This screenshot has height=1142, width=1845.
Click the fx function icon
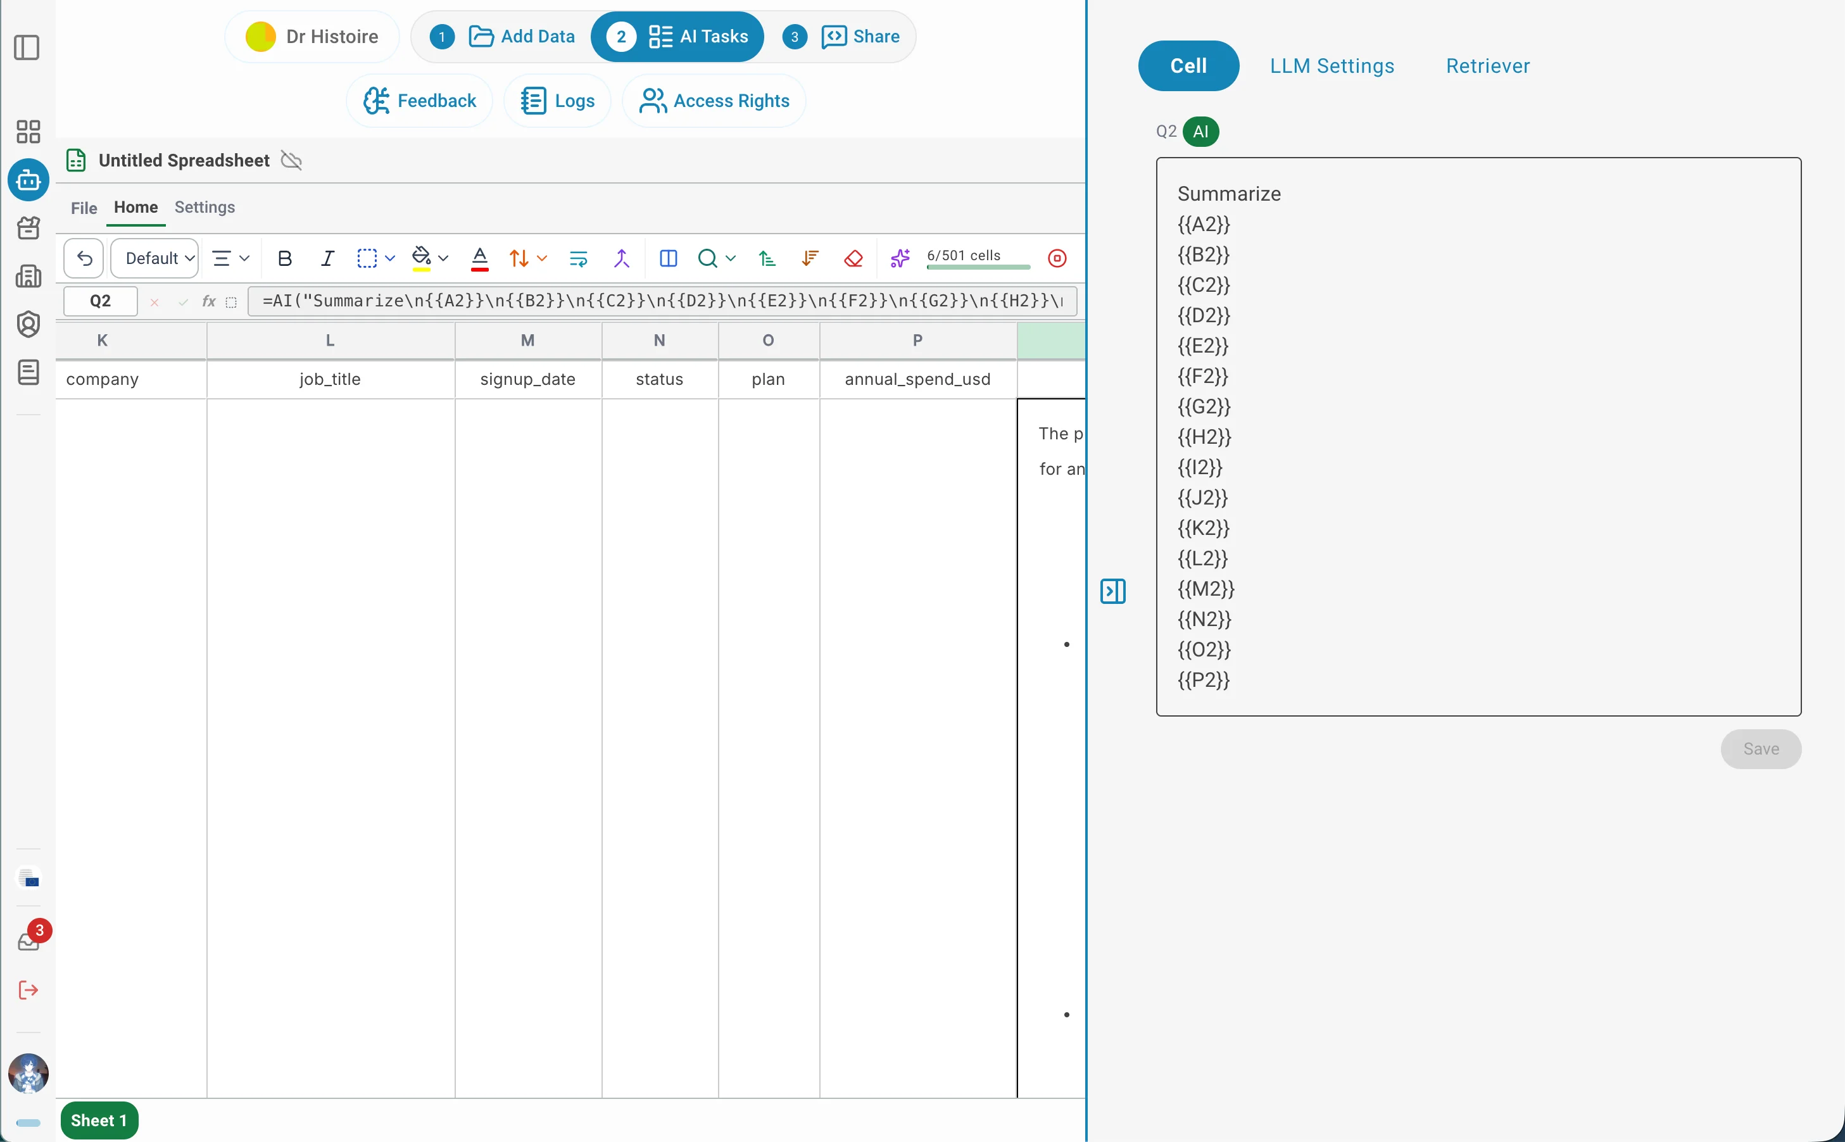[209, 301]
